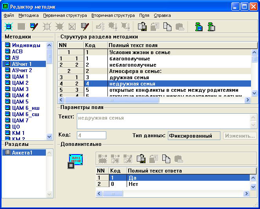
Task: Select row открытые конфликты в семье между родителями
Action: (155, 90)
